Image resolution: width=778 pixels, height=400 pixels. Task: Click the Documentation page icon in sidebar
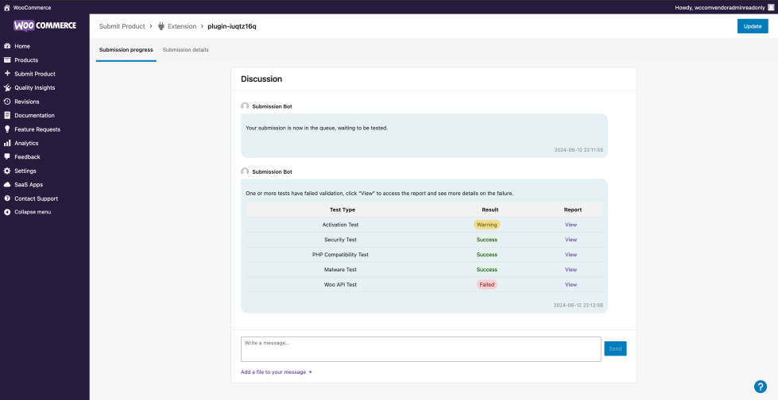pyautogui.click(x=7, y=116)
